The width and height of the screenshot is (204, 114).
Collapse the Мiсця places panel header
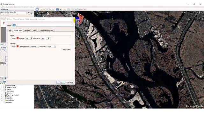coord(1,47)
